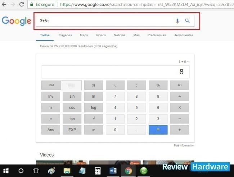Screen dimensions: 234x177
Task: Click the blue equals key
Action: (x=158, y=130)
